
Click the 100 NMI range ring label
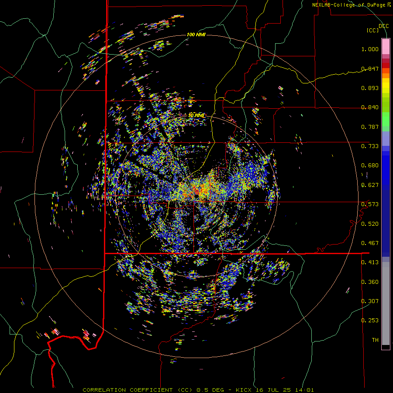pyautogui.click(x=196, y=34)
